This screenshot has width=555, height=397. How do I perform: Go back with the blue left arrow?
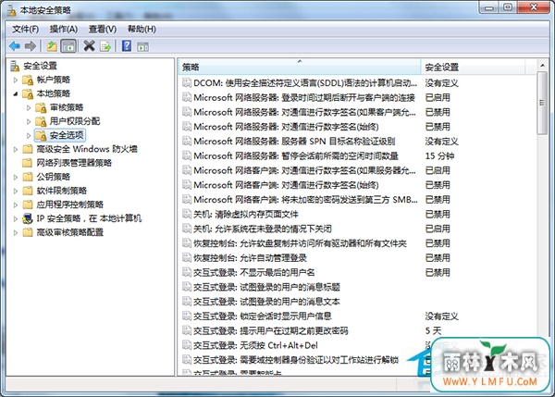(15, 46)
